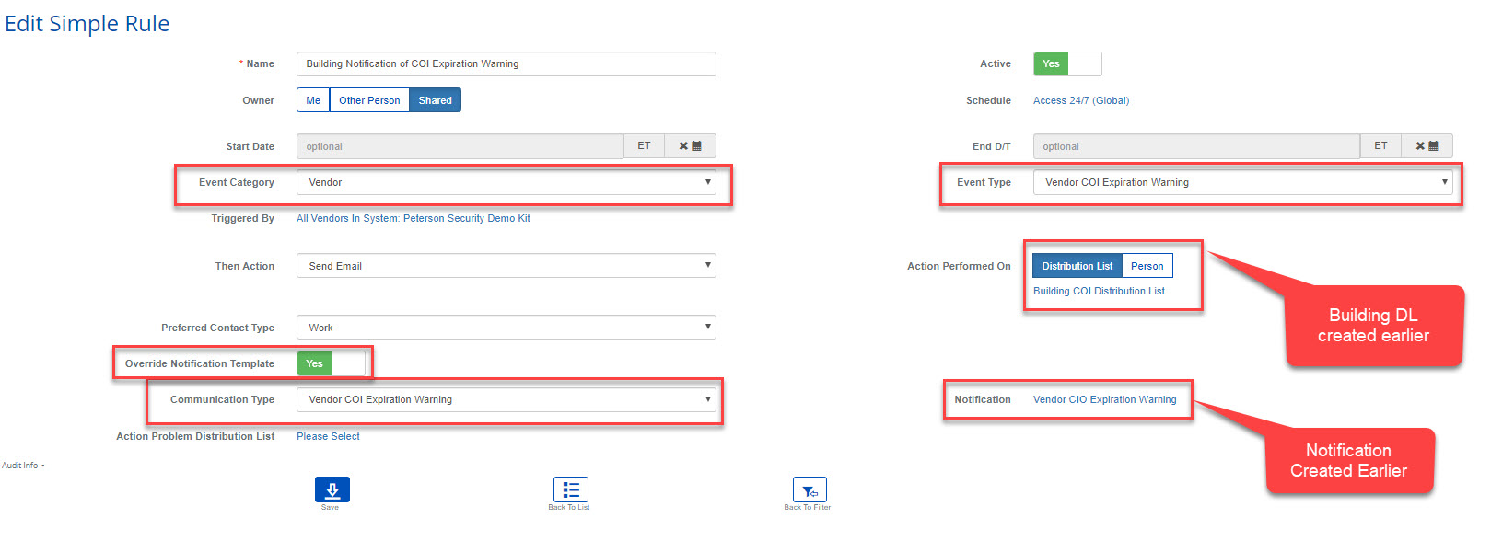Expand the Event Type dropdown
Screen dimensions: 1491x541
click(x=1242, y=182)
